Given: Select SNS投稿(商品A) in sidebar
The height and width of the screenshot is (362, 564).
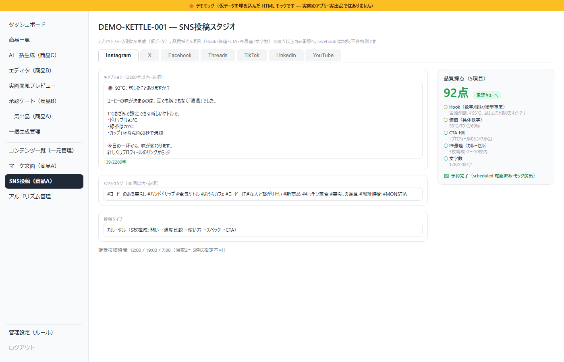Looking at the screenshot, I should pos(44,181).
